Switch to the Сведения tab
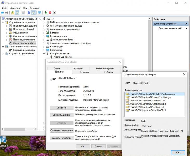 [x=84, y=72]
